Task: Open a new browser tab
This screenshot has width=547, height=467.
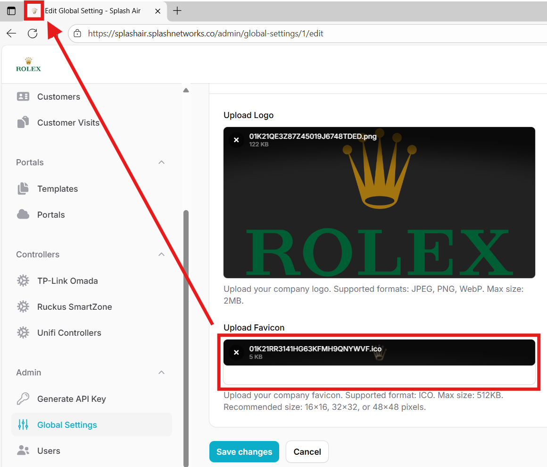Action: (x=177, y=11)
